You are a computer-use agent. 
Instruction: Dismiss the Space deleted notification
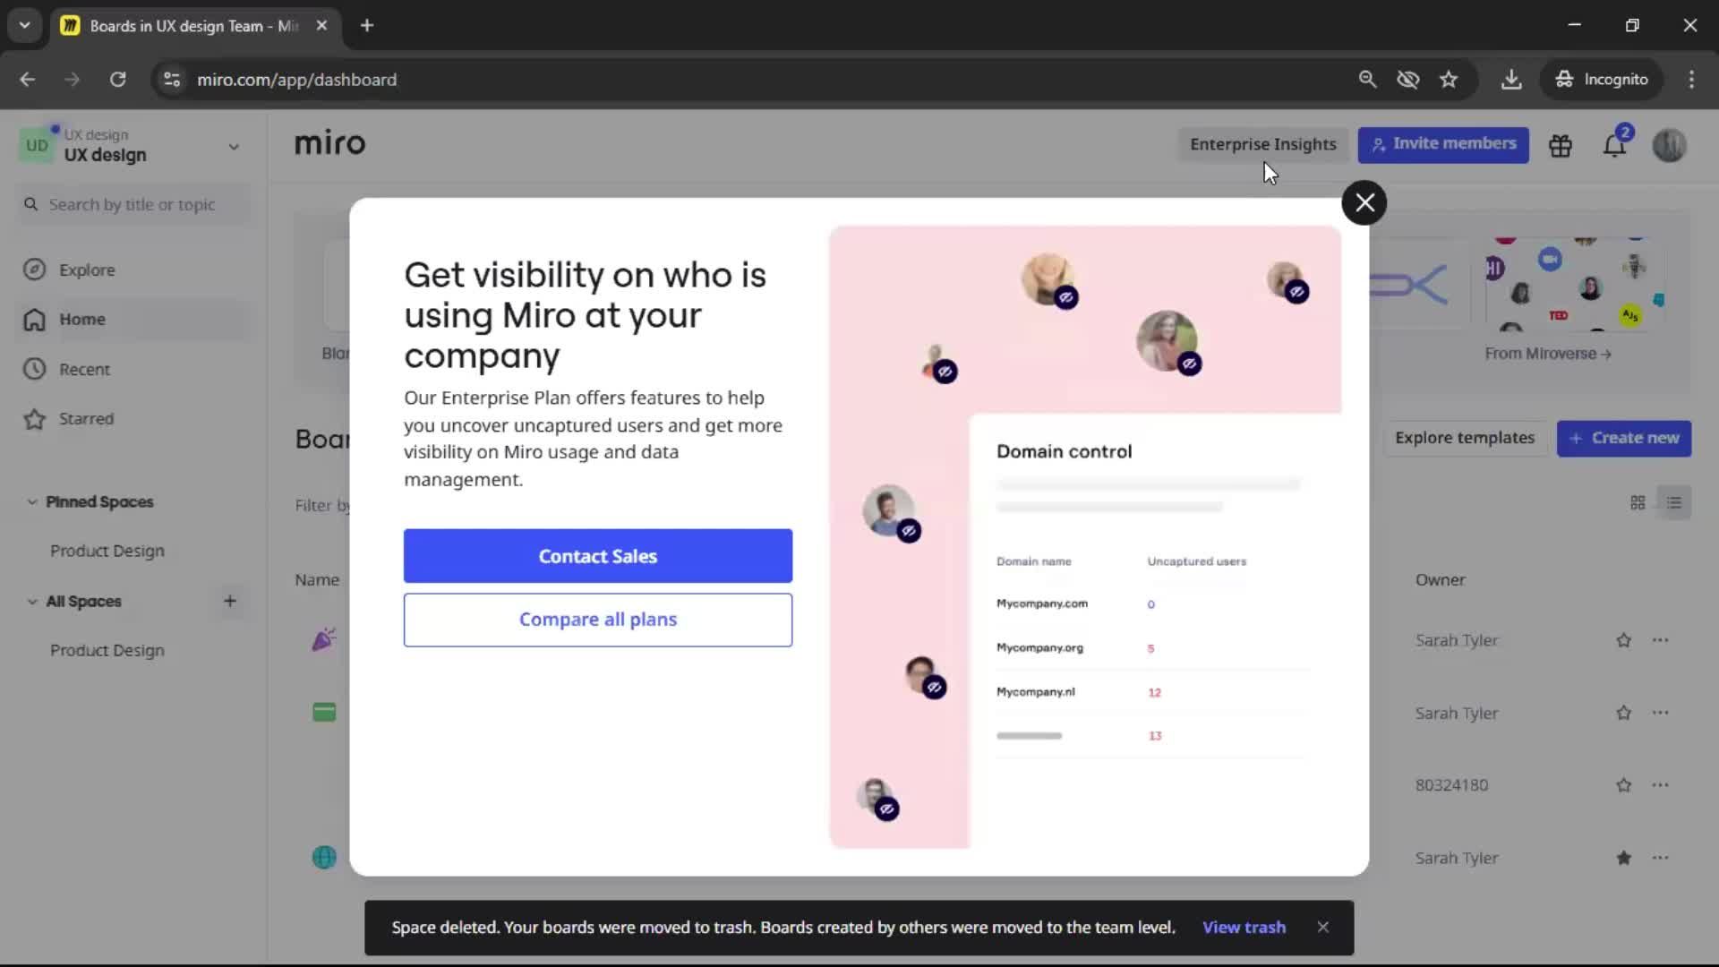(x=1323, y=928)
